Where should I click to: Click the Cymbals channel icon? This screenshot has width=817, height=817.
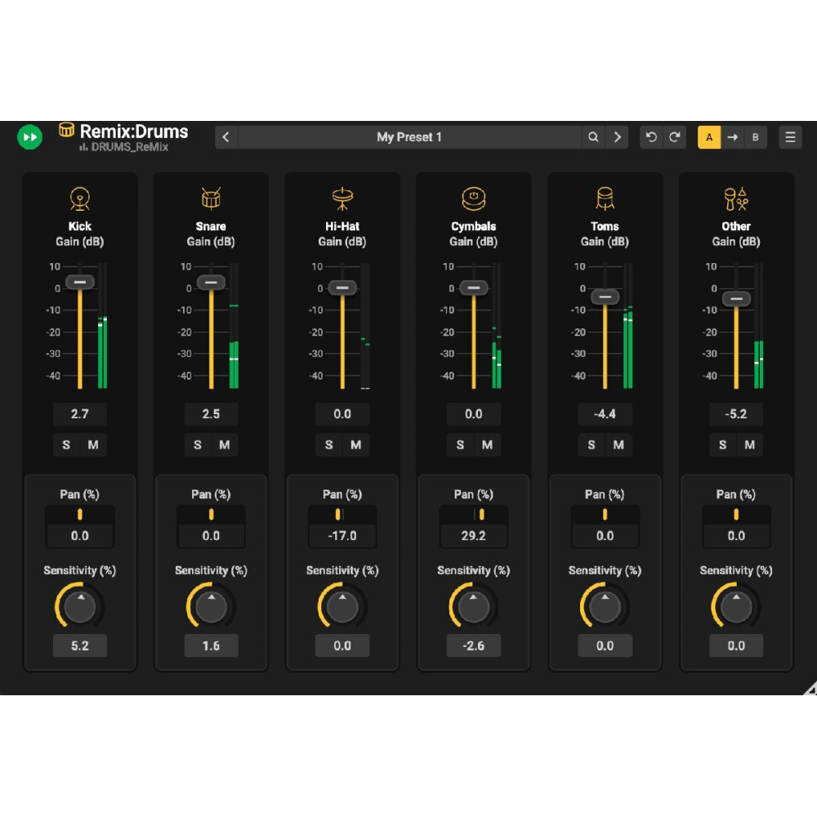473,198
